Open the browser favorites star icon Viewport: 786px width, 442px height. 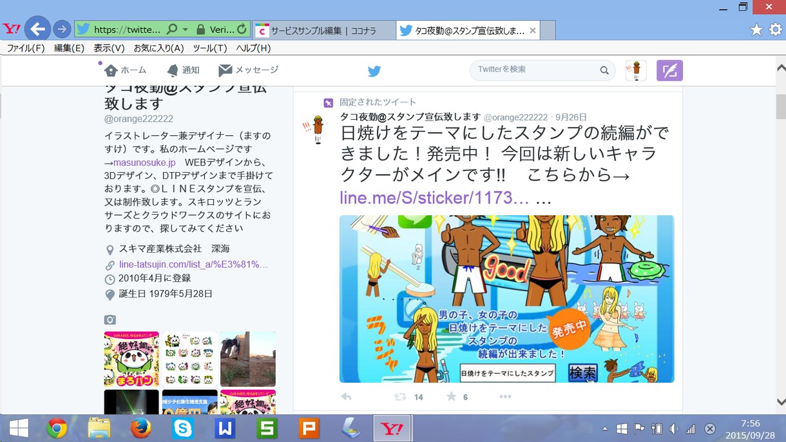click(x=757, y=30)
